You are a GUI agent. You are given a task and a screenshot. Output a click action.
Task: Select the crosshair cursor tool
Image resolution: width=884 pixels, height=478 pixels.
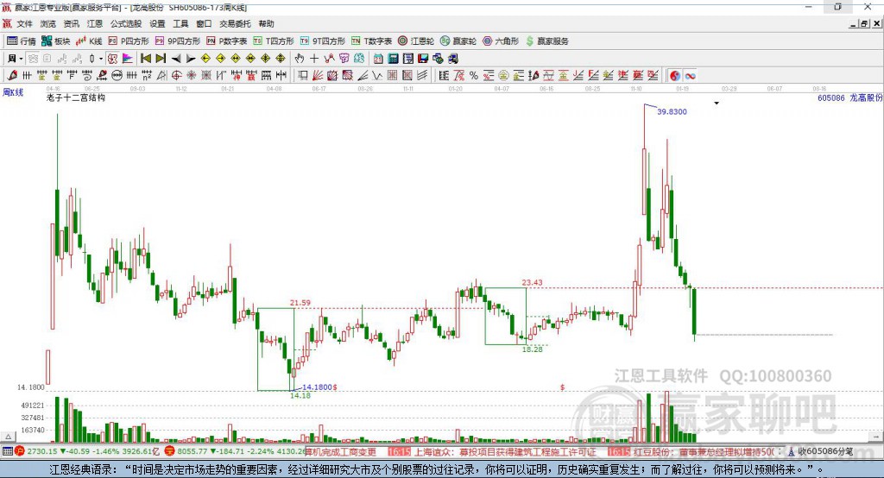[x=314, y=59]
